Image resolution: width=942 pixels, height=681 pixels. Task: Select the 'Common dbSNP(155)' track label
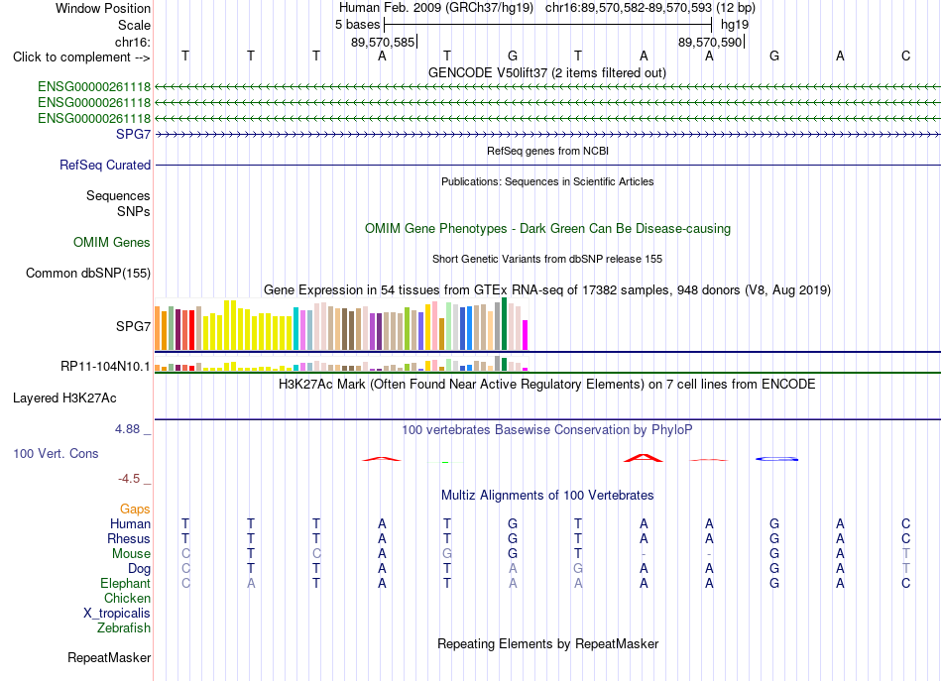(x=88, y=274)
